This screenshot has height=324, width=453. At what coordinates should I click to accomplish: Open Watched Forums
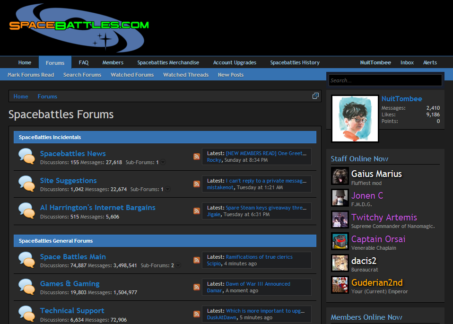pos(132,75)
